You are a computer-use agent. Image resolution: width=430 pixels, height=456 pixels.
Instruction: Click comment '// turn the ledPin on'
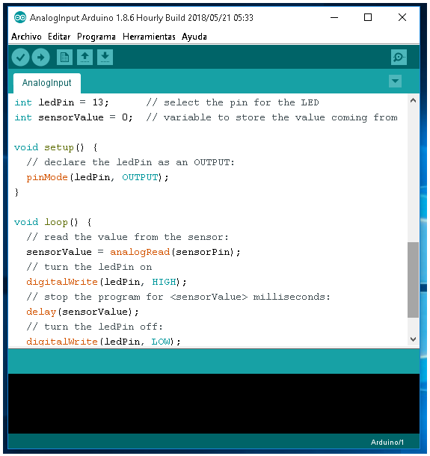click(x=89, y=267)
